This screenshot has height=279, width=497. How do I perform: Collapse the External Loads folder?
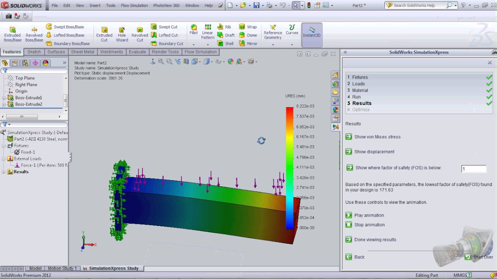tap(4, 159)
